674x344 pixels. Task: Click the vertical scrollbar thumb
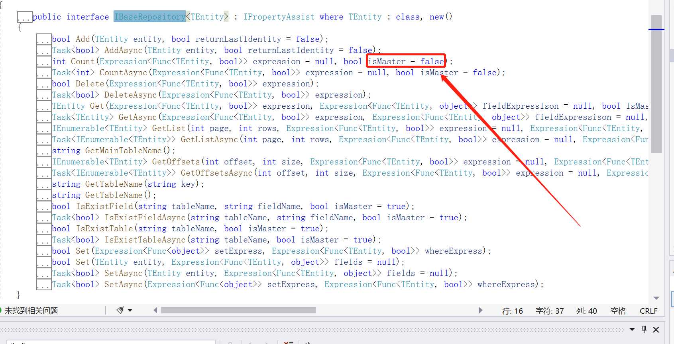coord(656,84)
